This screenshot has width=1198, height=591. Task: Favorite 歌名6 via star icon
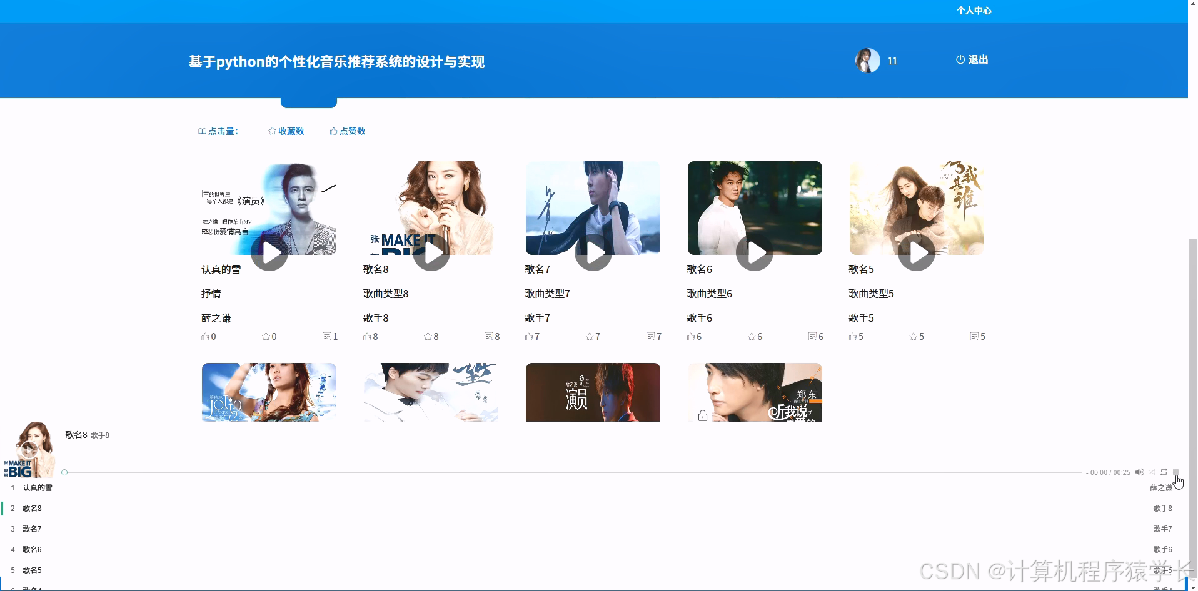[752, 337]
